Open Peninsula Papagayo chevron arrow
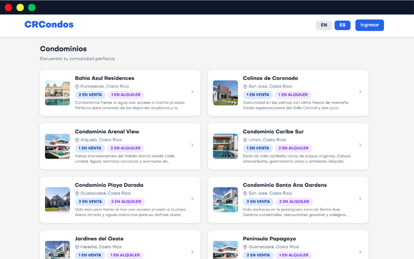414x259 pixels. point(360,252)
